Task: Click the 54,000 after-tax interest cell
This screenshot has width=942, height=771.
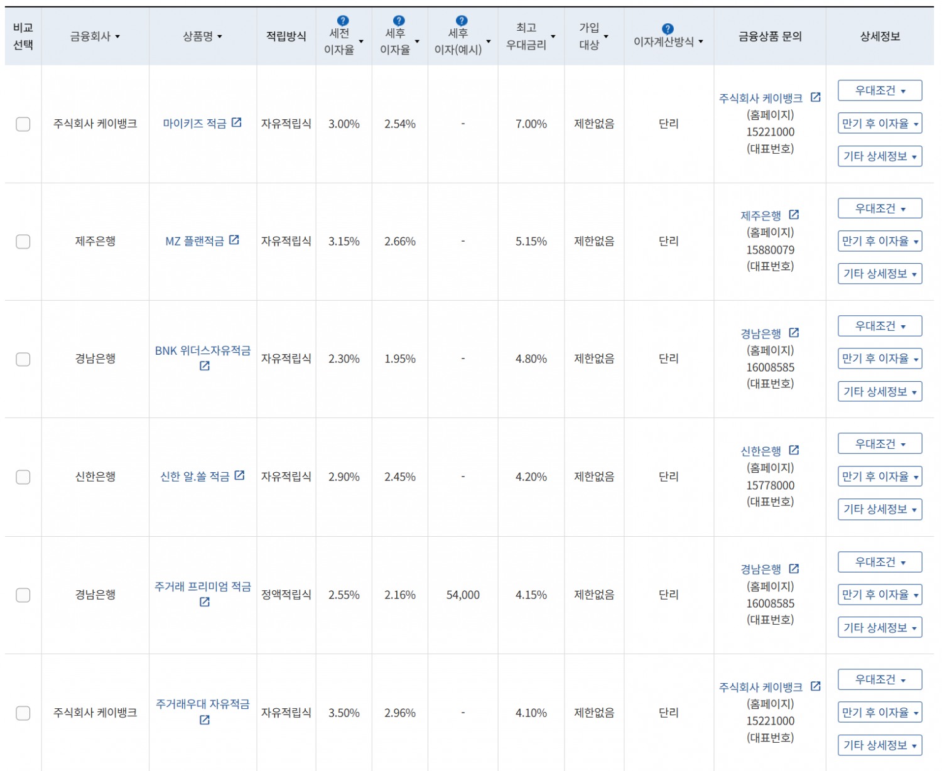Action: click(463, 595)
